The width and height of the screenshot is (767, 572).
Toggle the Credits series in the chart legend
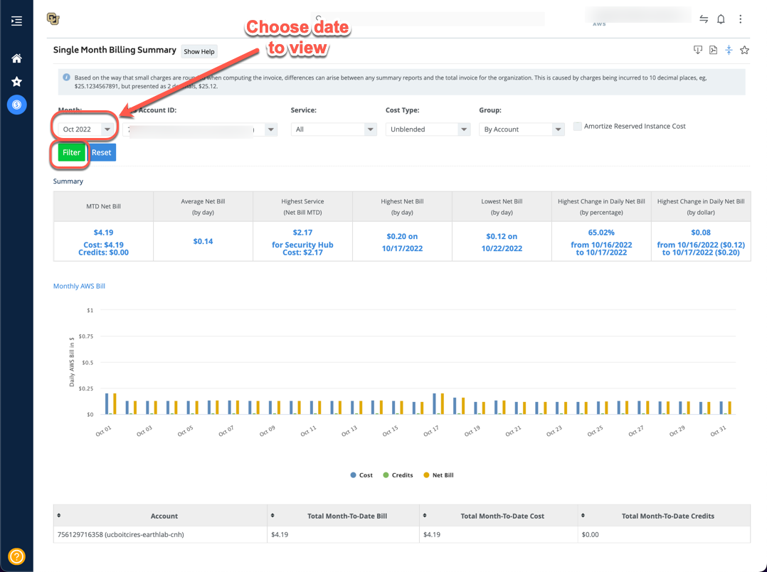(398, 475)
